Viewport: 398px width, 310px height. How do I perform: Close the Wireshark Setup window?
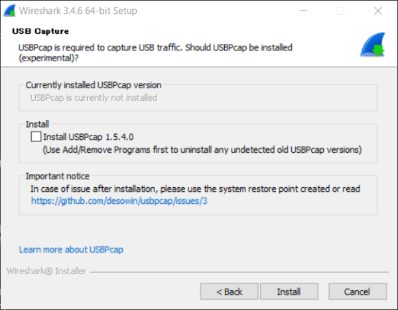tap(378, 11)
